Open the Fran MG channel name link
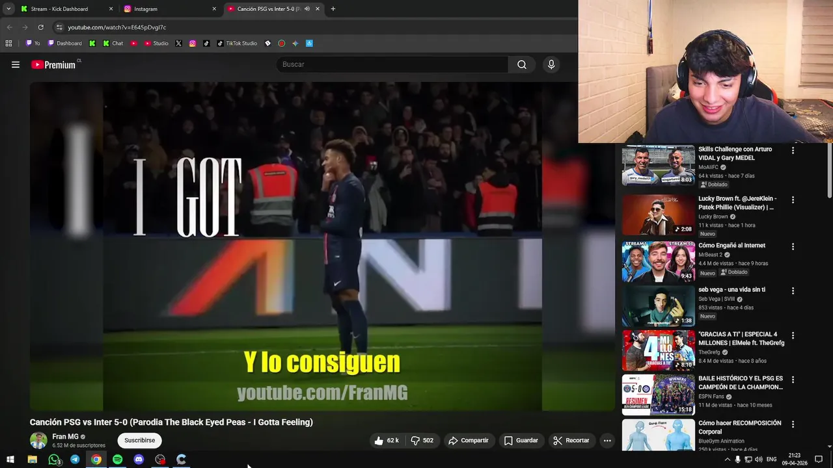Viewport: 833px width, 468px height. (x=65, y=437)
